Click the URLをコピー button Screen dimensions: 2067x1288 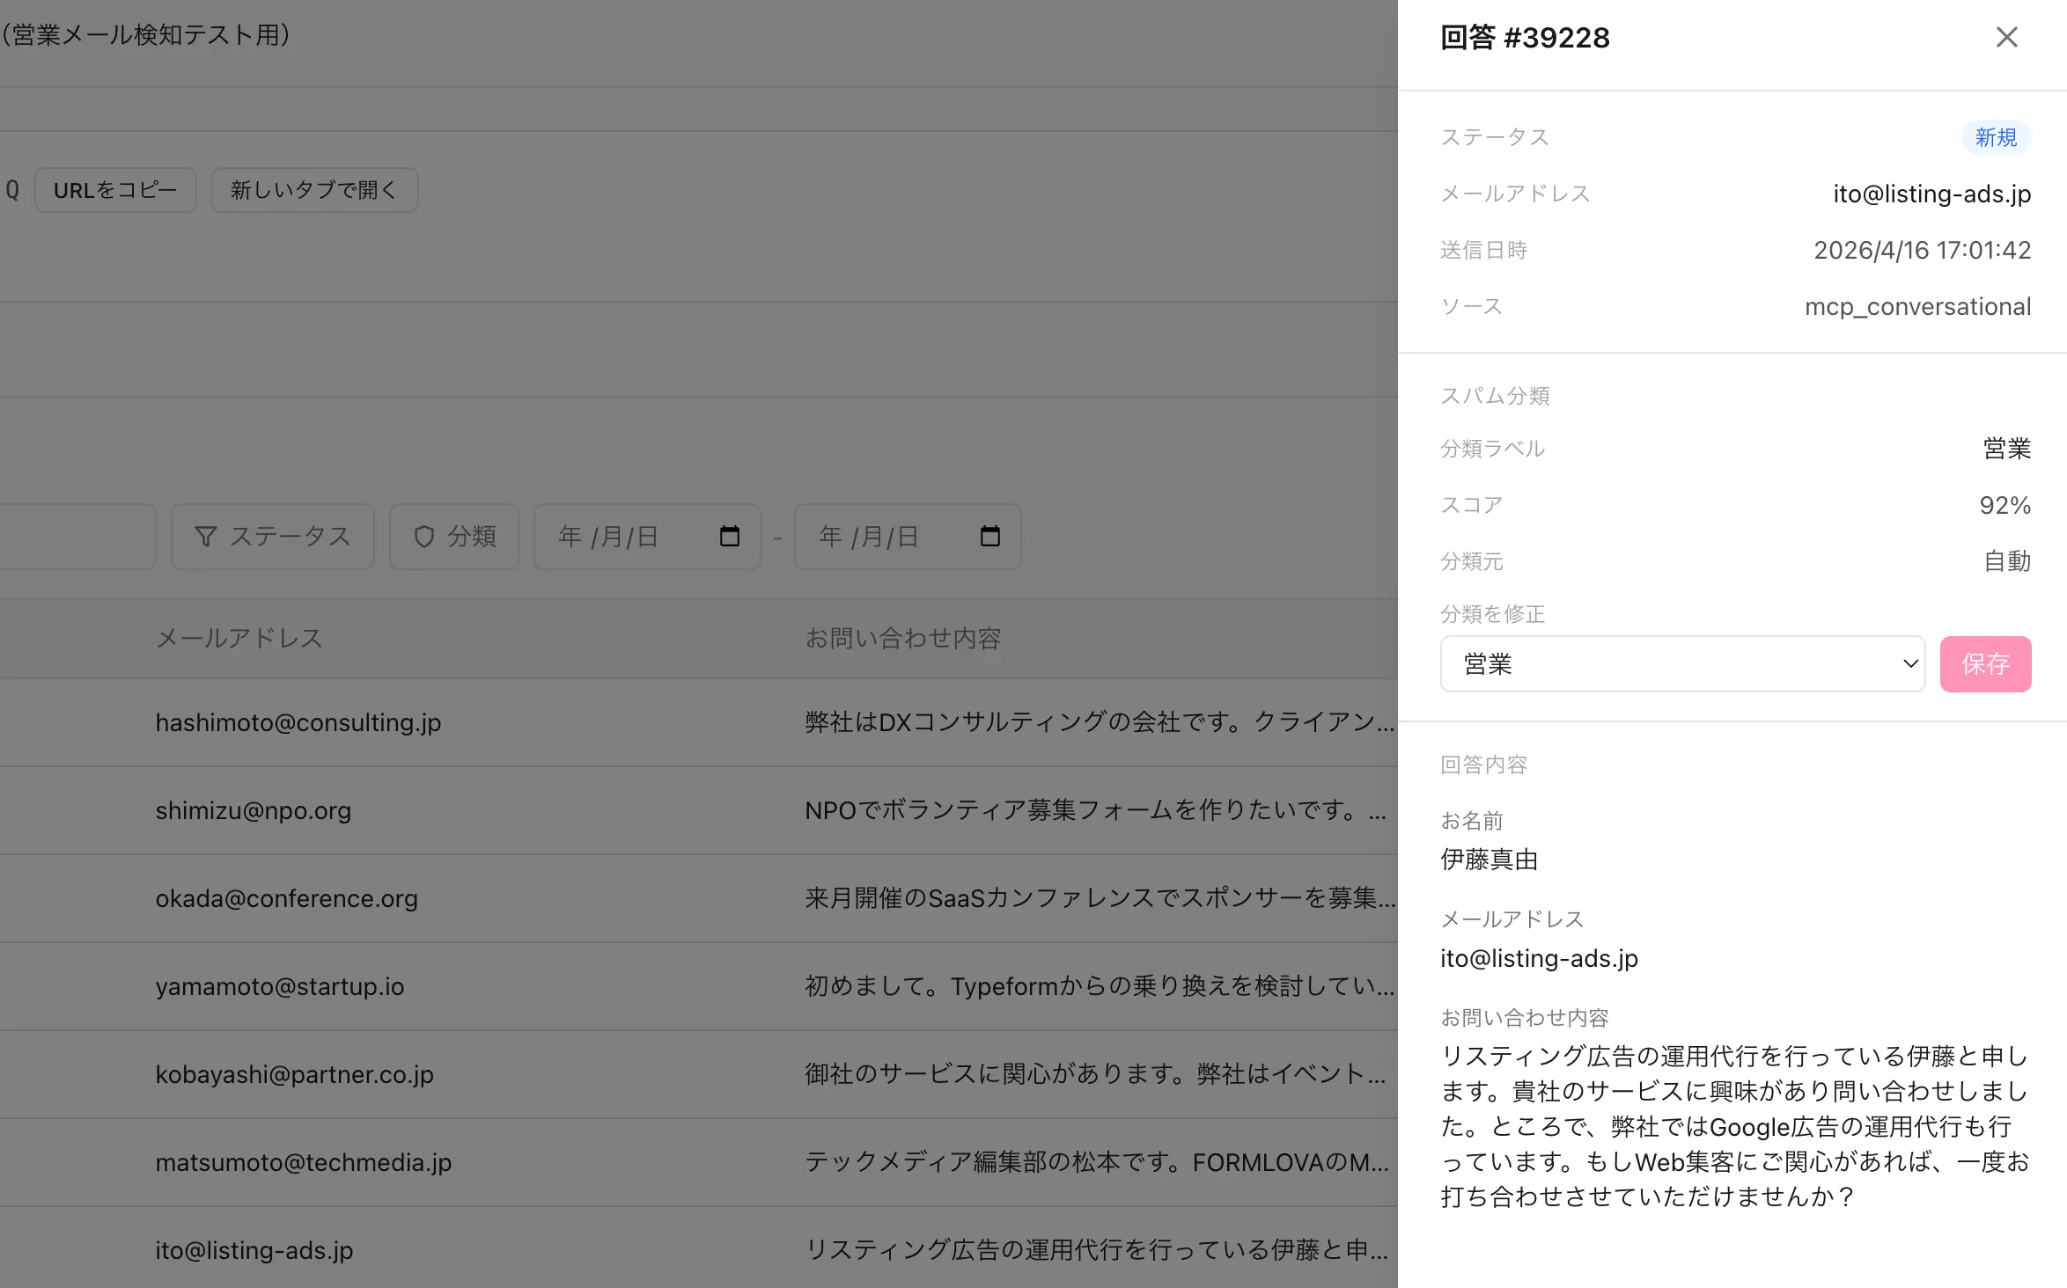[x=115, y=189]
